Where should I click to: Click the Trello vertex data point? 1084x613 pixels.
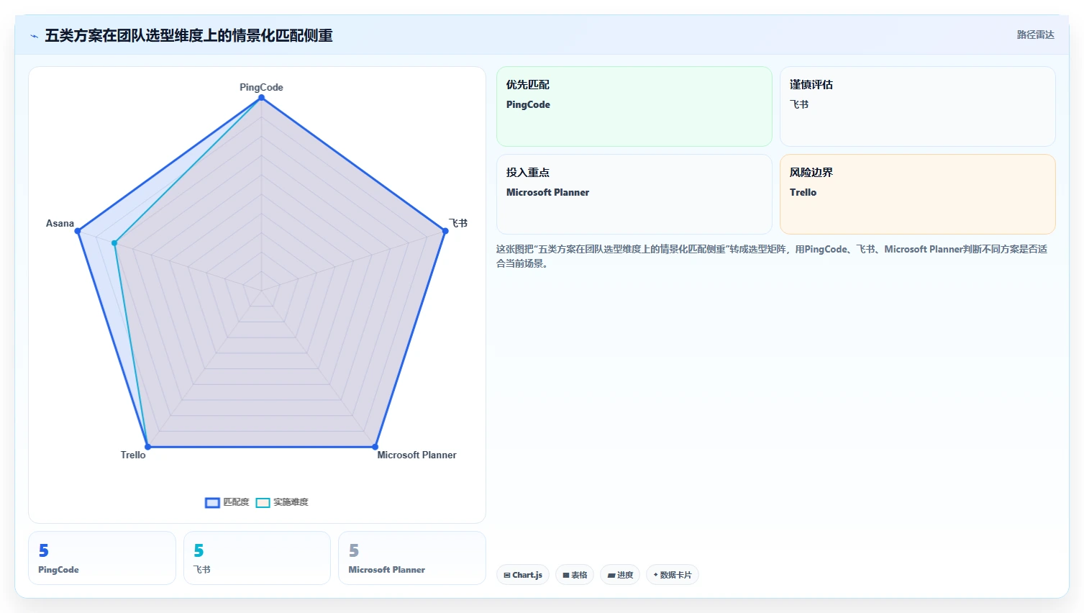(x=148, y=447)
